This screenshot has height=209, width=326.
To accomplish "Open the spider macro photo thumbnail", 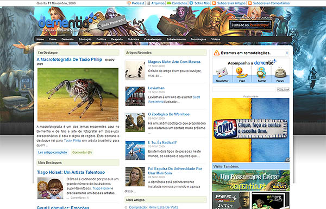I will (x=78, y=95).
